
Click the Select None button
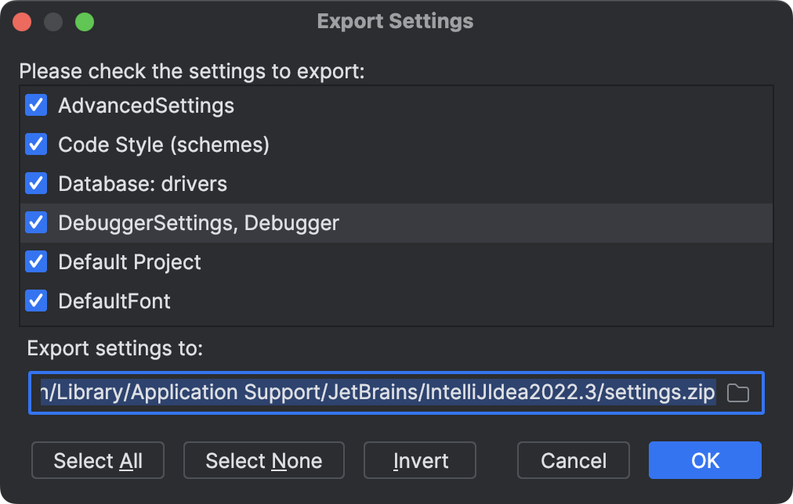point(263,461)
